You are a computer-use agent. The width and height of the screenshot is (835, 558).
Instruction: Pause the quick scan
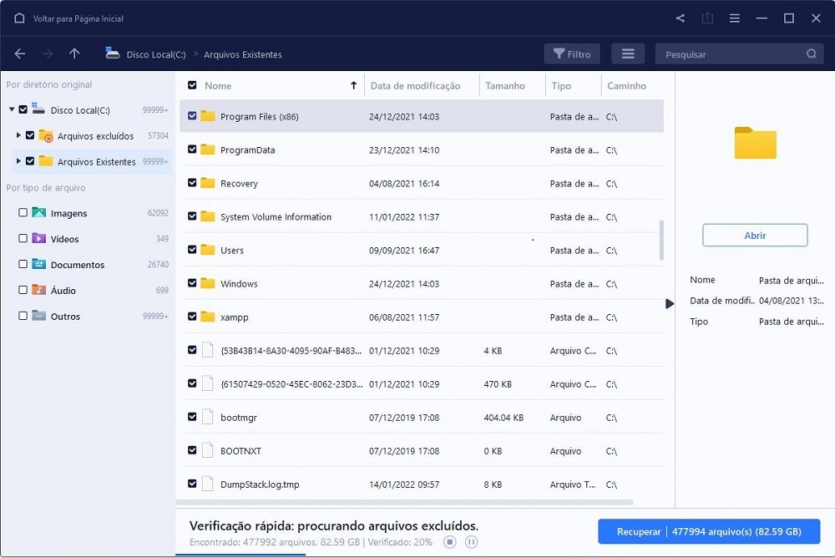click(471, 542)
